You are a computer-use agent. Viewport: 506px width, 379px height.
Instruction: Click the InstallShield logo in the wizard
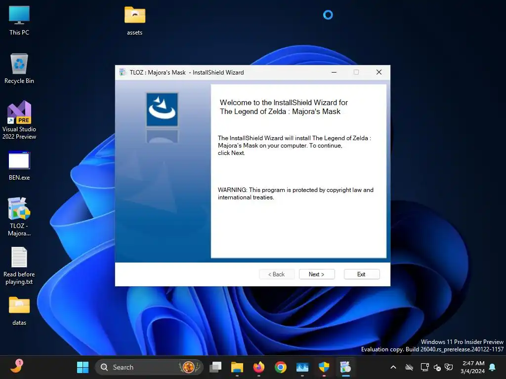162,110
